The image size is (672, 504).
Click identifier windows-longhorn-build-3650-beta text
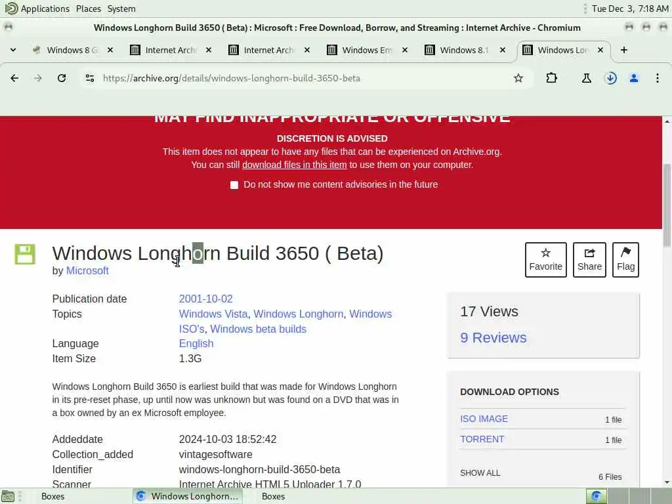point(259,469)
